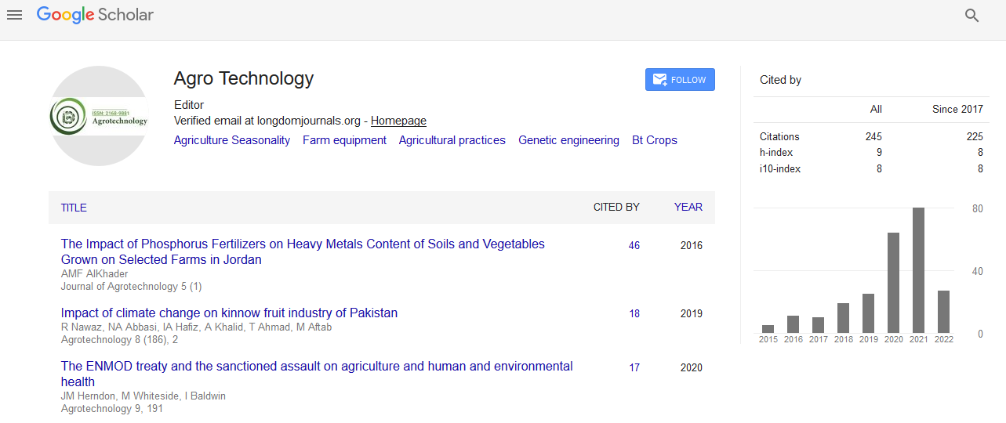Click the search magnifier icon
The width and height of the screenshot is (1006, 423).
pos(972,16)
